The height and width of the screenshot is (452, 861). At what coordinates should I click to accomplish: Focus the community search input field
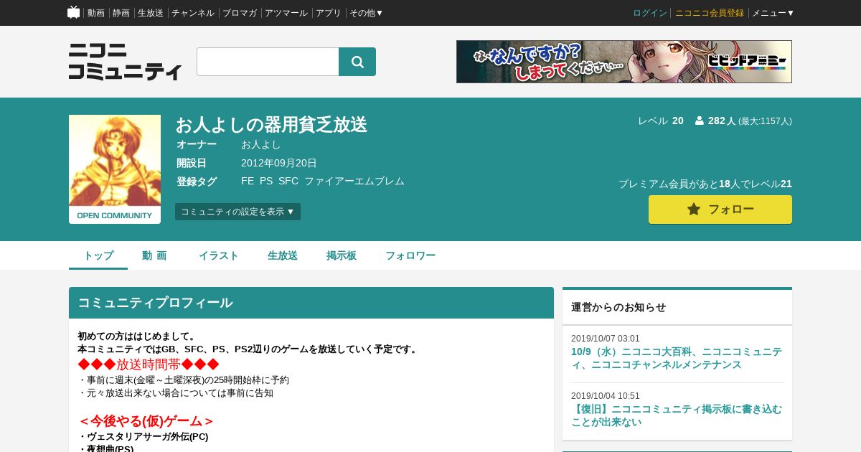[268, 62]
